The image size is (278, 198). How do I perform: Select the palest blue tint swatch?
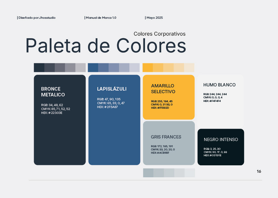(135, 68)
